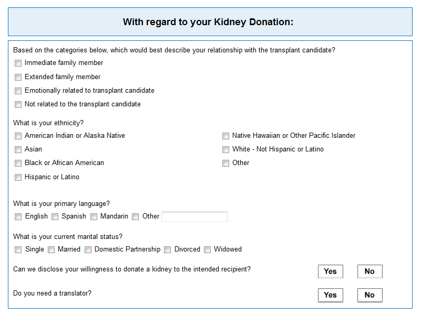
Task: Tick the Hispanic or Latino box
Action: point(18,177)
